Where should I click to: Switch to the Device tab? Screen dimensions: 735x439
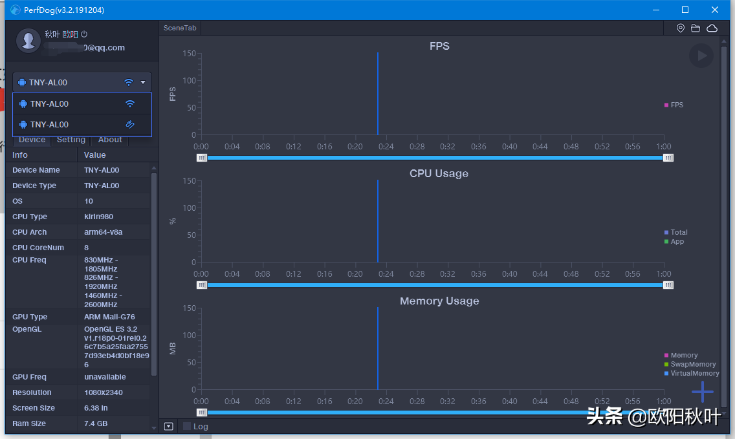(x=32, y=140)
